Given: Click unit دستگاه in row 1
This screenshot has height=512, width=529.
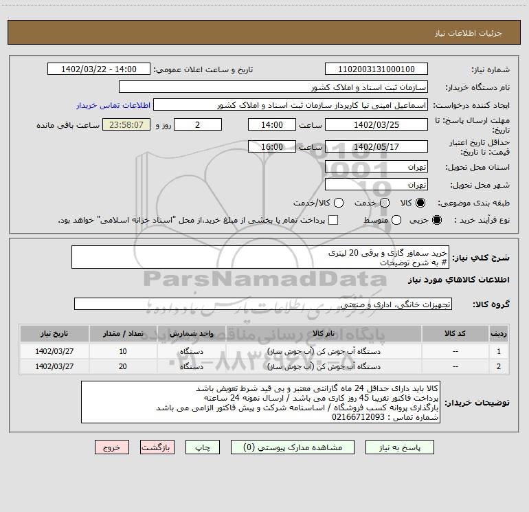Looking at the screenshot, I should 191,351.
